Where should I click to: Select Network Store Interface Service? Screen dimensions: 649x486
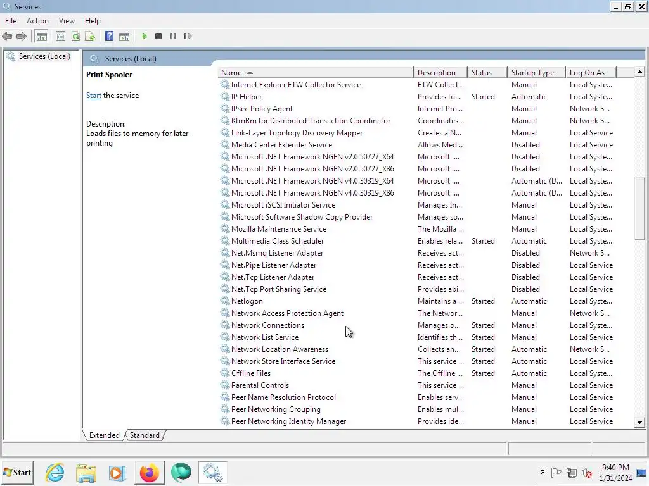[283, 361]
